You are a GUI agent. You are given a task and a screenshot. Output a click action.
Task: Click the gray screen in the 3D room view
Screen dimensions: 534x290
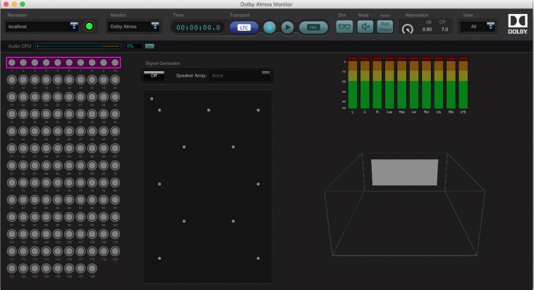coord(405,172)
